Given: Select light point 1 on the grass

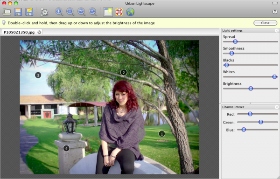Looking at the screenshot, I should pos(162,134).
